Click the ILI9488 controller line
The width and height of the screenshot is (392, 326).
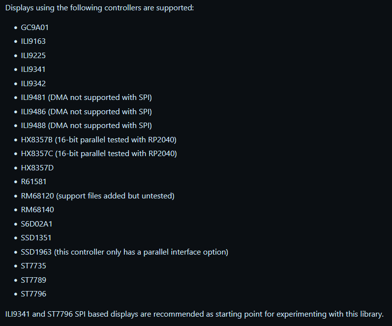click(x=87, y=126)
